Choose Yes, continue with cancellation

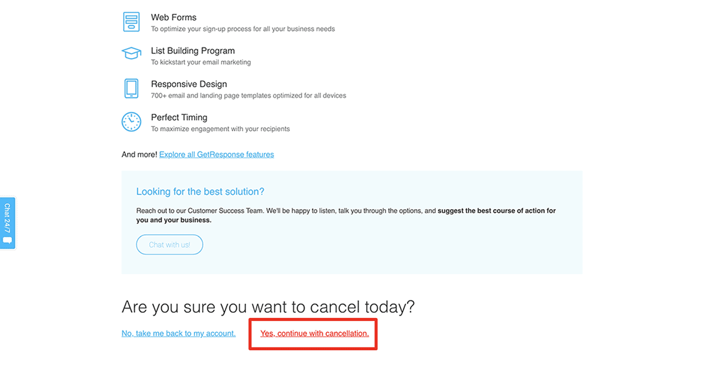315,333
